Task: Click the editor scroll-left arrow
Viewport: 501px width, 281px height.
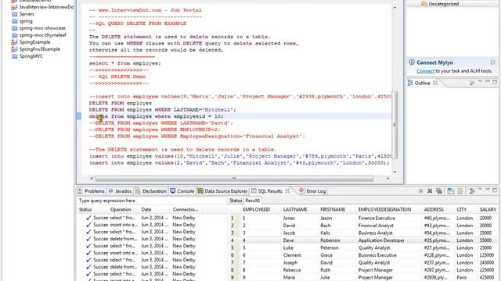Action: (x=92, y=179)
